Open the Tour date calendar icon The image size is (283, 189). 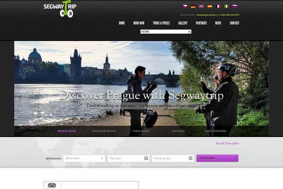146,158
